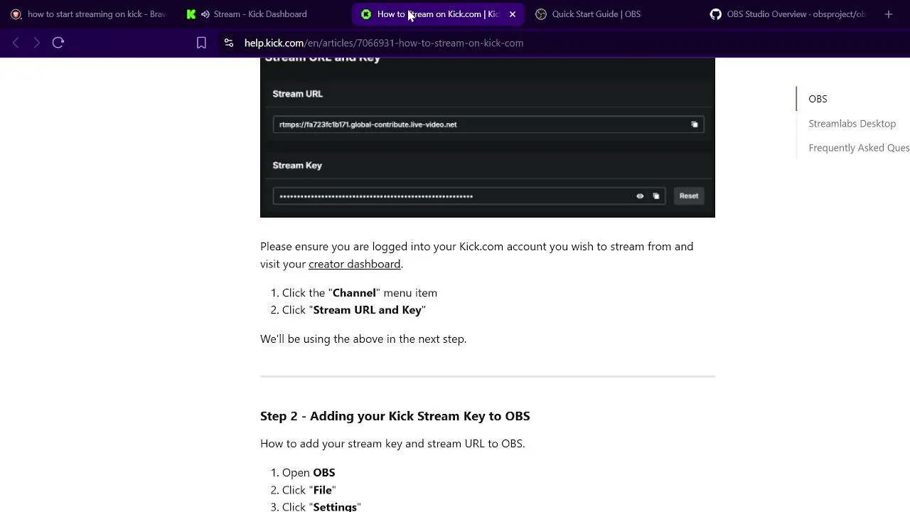Bookmark this page with the bookmark icon

tap(201, 43)
